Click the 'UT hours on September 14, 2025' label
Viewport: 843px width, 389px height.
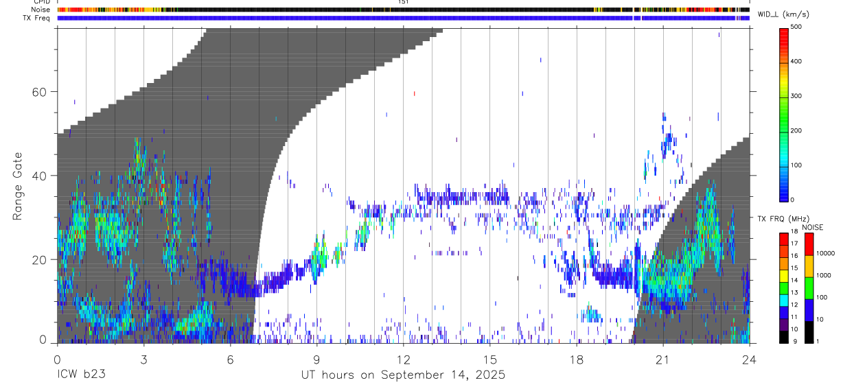pos(403,375)
